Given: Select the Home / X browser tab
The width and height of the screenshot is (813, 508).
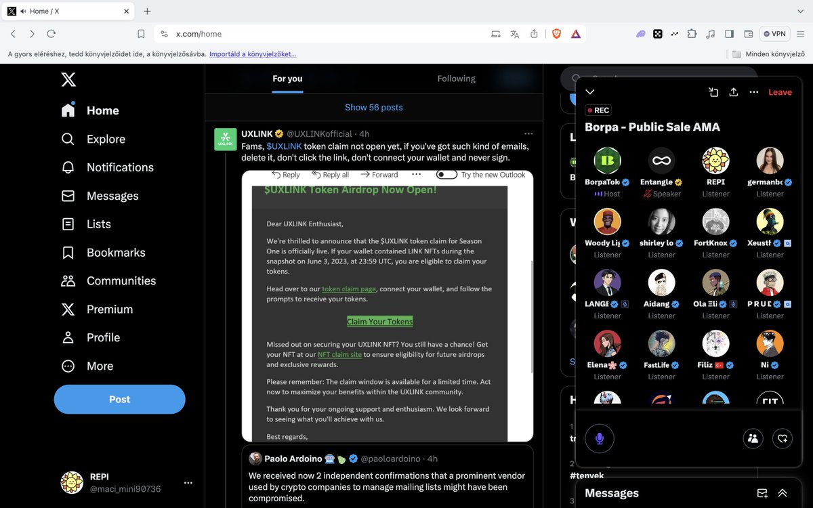Looking at the screenshot, I should point(69,12).
